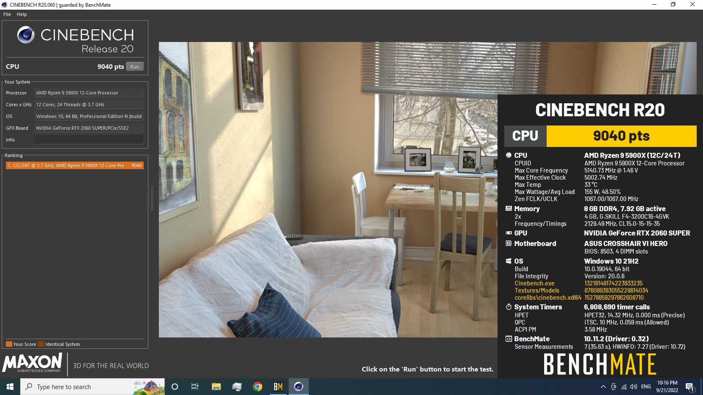This screenshot has width=703, height=395.
Task: Click the OS Windows icon in BenchMate panel
Action: tap(508, 261)
